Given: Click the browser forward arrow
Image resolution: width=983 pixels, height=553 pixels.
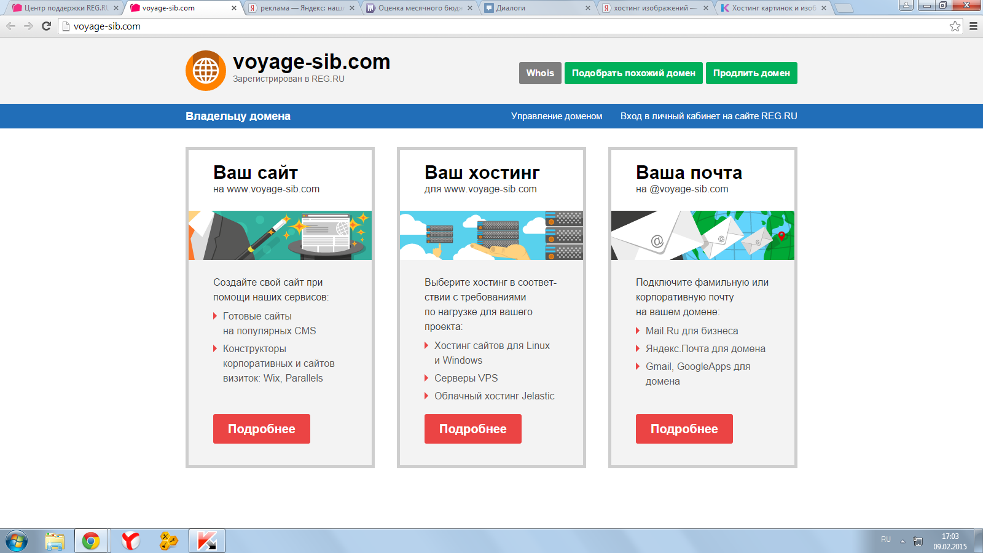Looking at the screenshot, I should [28, 26].
